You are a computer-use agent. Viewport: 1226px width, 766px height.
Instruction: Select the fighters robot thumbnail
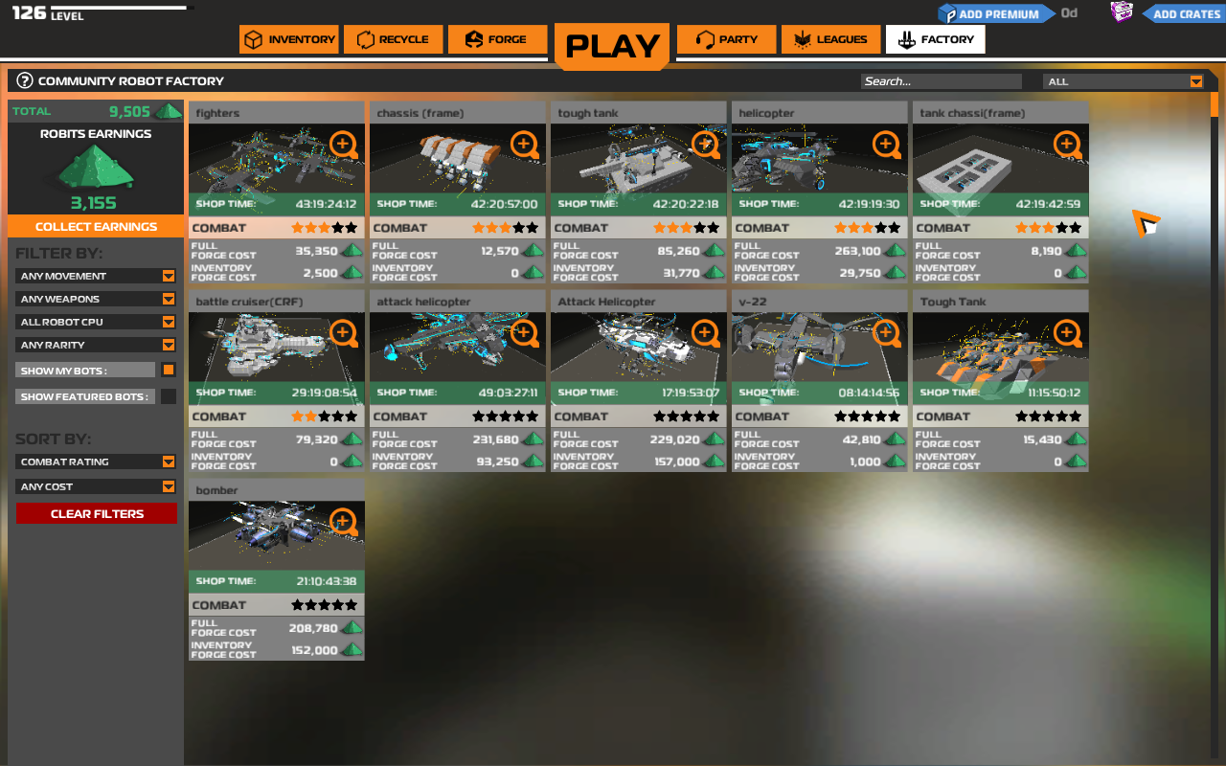[x=277, y=158]
